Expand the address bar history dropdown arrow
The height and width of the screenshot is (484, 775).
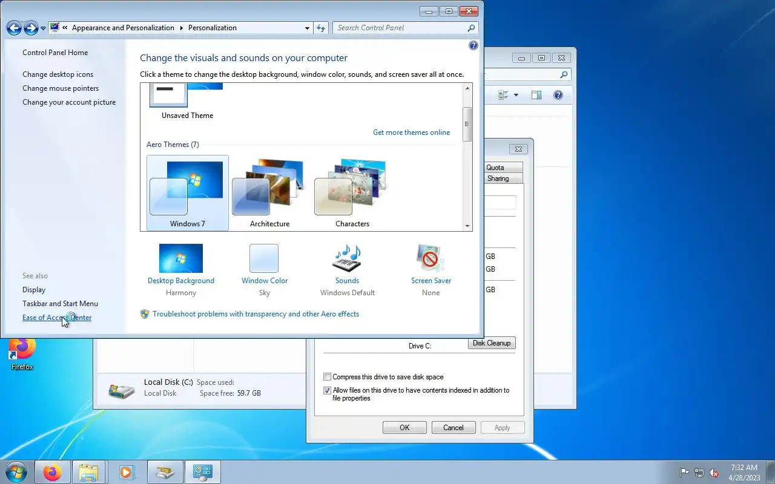(307, 28)
